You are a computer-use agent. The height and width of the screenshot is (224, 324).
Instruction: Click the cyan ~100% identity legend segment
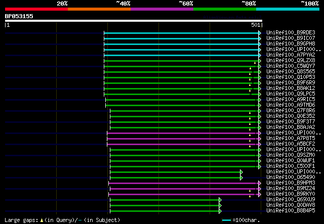287,9
